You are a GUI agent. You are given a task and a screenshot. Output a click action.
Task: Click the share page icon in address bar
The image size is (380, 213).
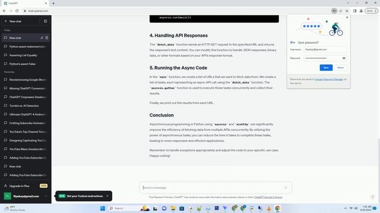[340, 11]
